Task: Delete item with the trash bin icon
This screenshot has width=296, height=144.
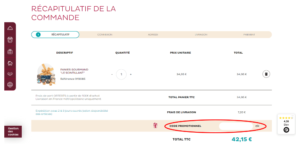Action: point(266,74)
